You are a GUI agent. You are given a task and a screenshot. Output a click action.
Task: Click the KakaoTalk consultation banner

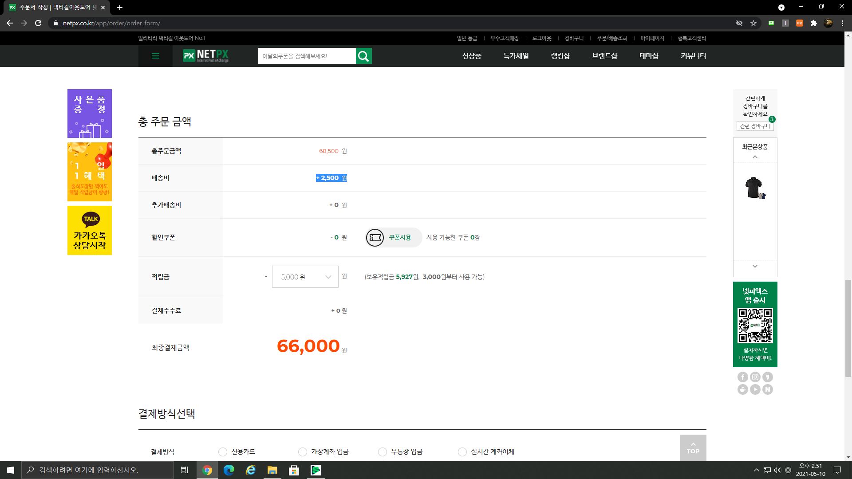pyautogui.click(x=90, y=231)
